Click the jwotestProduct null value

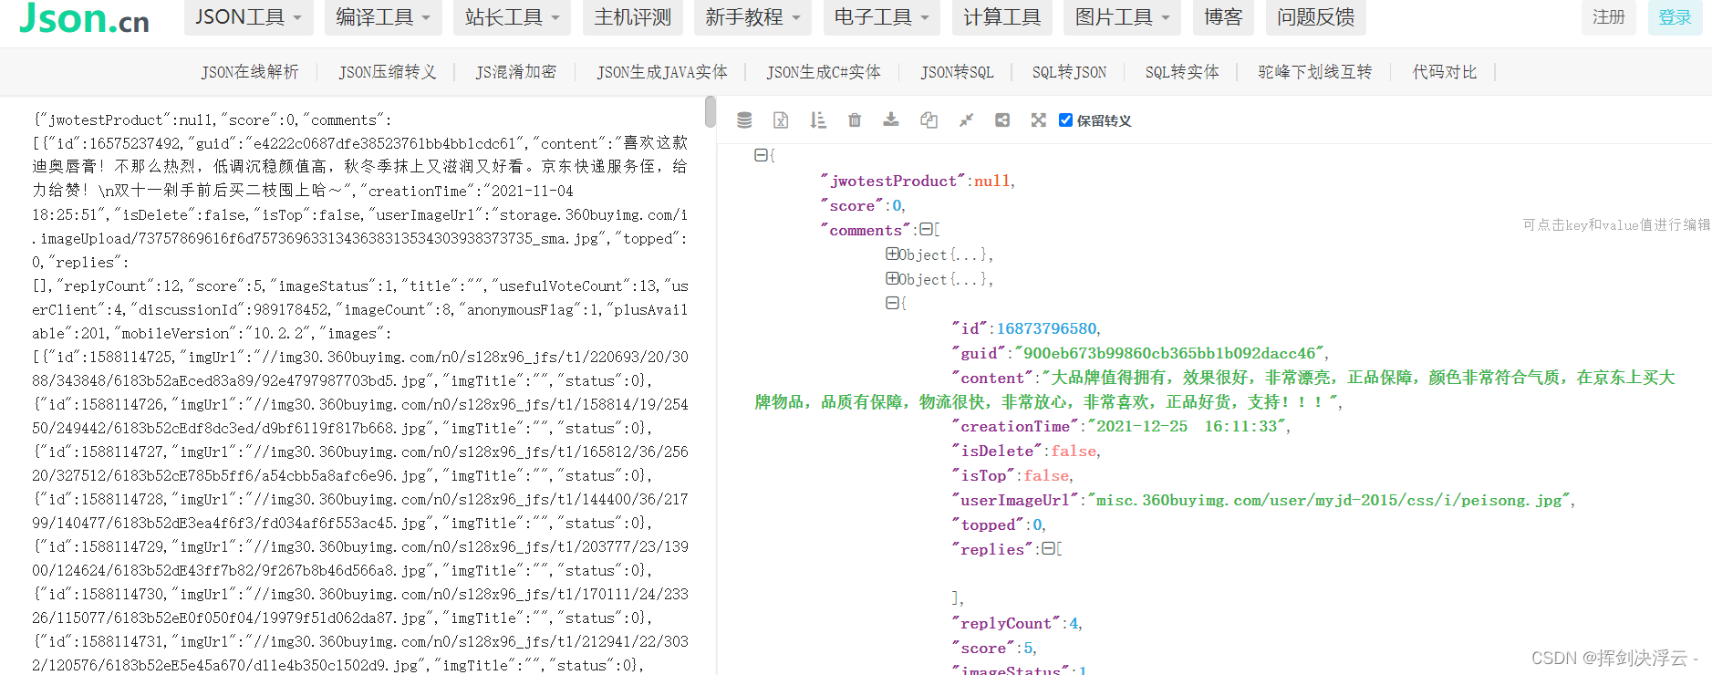[x=991, y=181]
